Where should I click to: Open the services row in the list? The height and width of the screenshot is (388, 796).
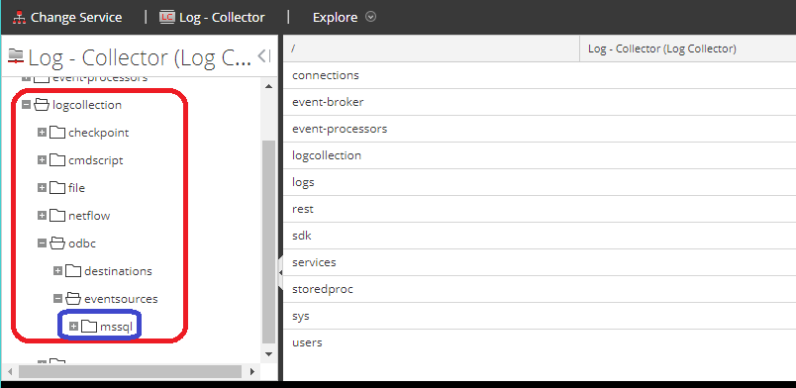tap(540, 262)
